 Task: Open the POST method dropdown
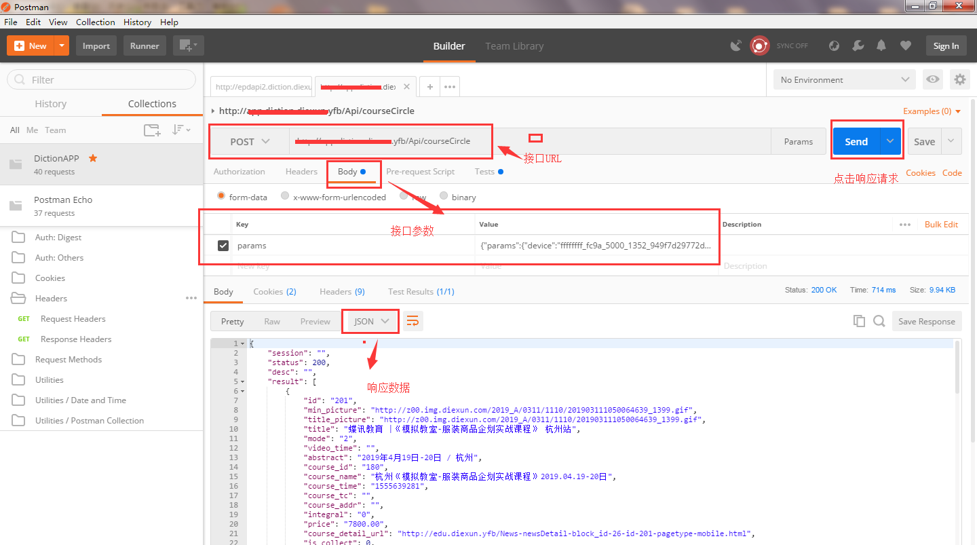coord(249,141)
